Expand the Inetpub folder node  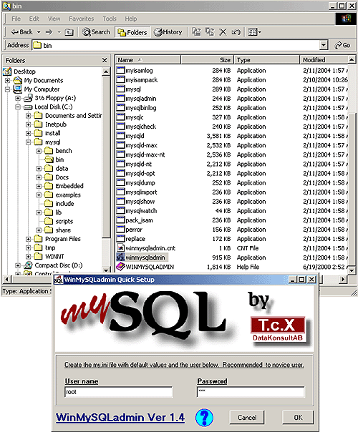point(29,124)
